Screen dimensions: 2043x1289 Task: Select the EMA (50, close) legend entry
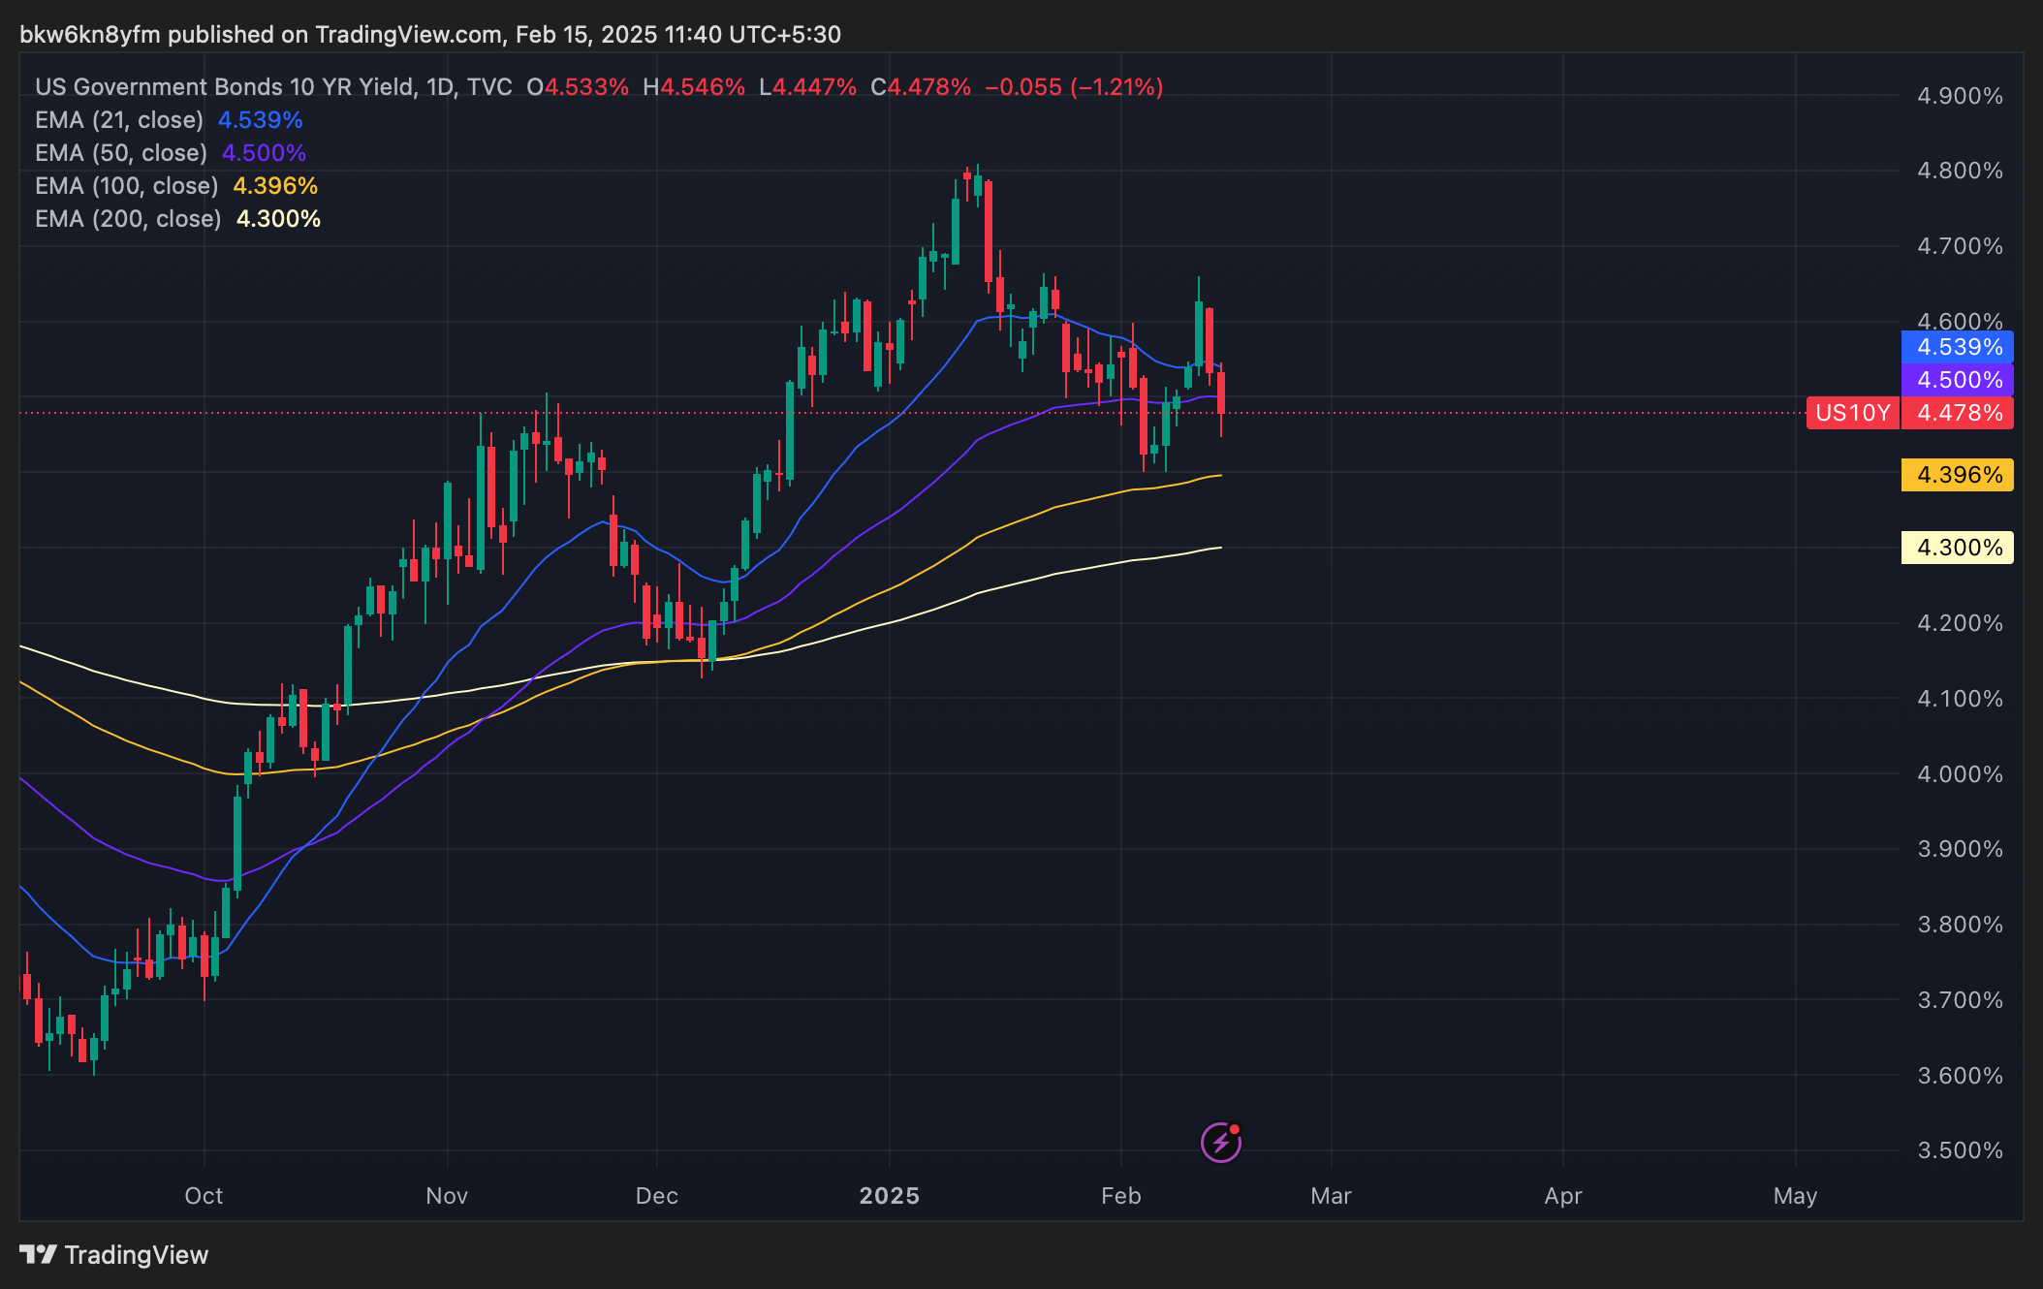click(x=121, y=153)
